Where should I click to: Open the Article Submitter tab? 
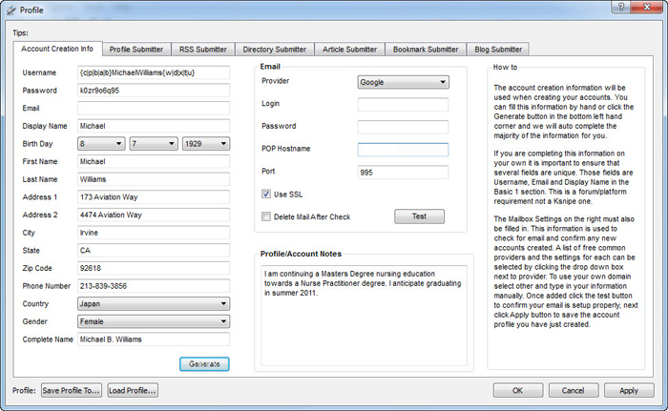pyautogui.click(x=350, y=50)
